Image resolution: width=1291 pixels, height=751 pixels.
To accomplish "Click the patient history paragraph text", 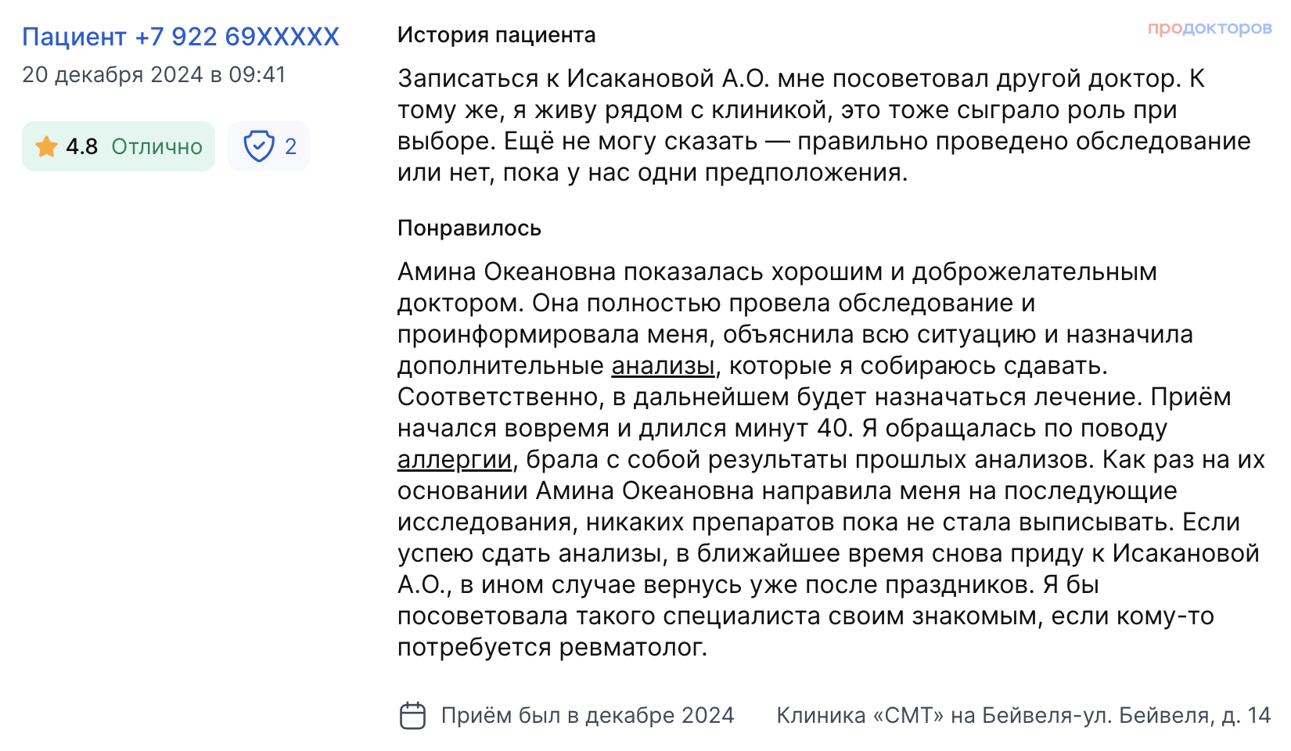I will [822, 125].
